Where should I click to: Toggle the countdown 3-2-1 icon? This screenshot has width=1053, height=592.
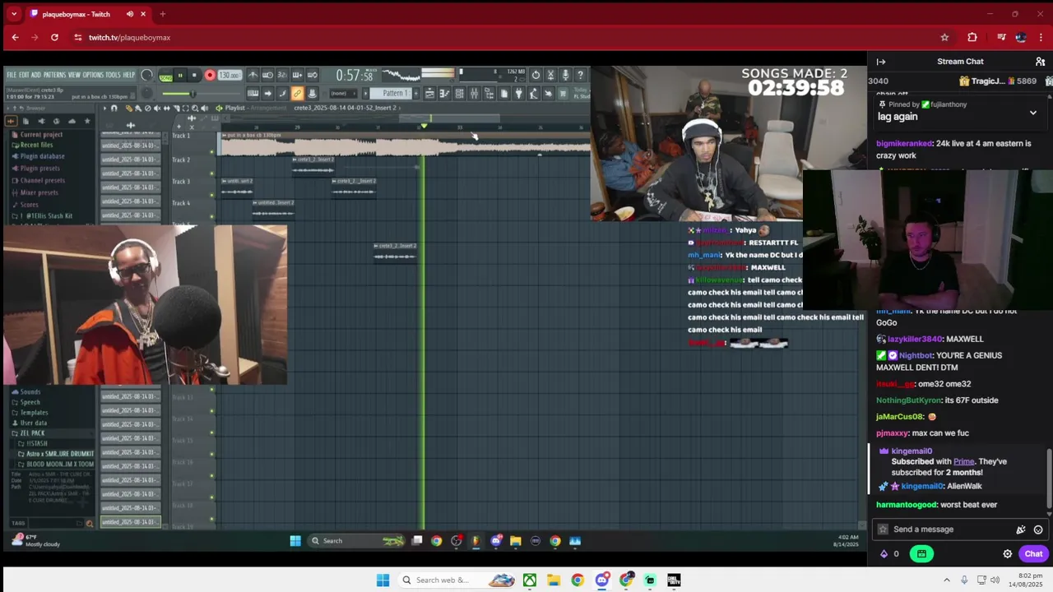282,75
